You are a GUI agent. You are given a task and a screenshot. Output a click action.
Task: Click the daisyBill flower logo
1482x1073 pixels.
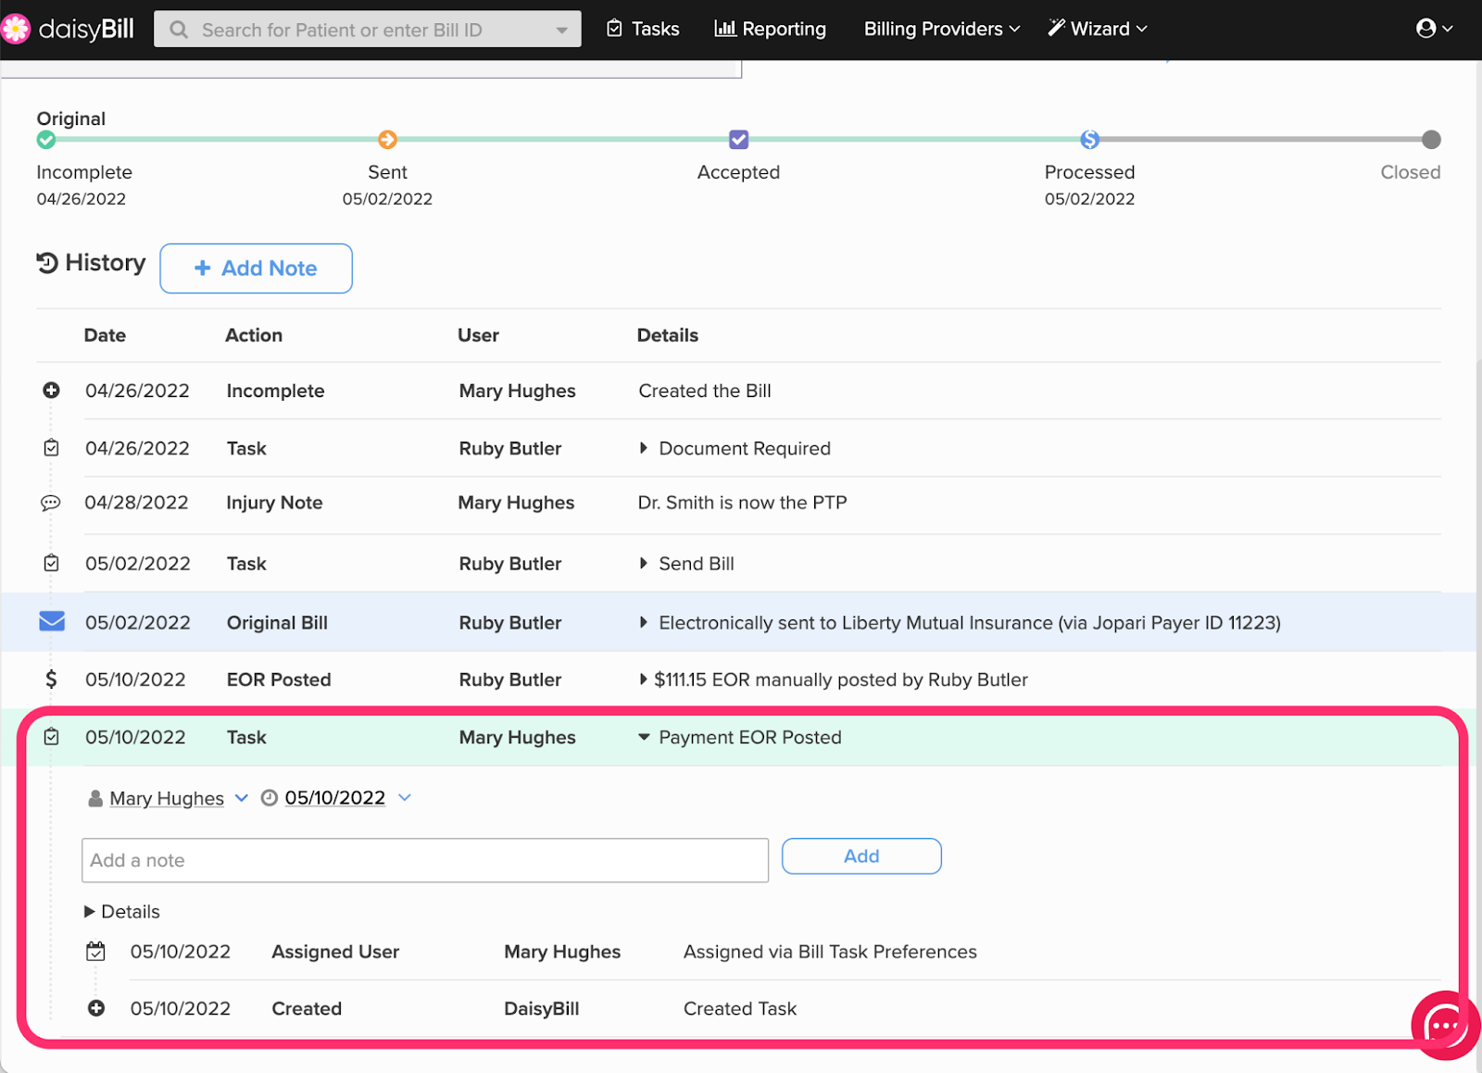[x=15, y=29]
